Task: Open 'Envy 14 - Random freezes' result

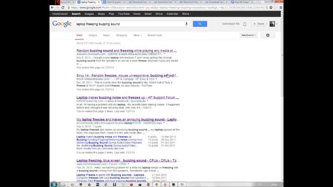Action: 127,75
